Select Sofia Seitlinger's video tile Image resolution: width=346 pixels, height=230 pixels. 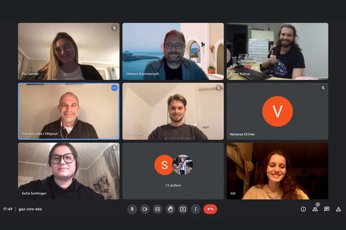tap(69, 171)
